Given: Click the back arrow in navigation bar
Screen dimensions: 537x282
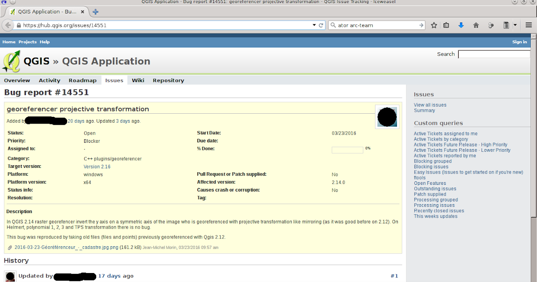Looking at the screenshot, I should click(8, 25).
